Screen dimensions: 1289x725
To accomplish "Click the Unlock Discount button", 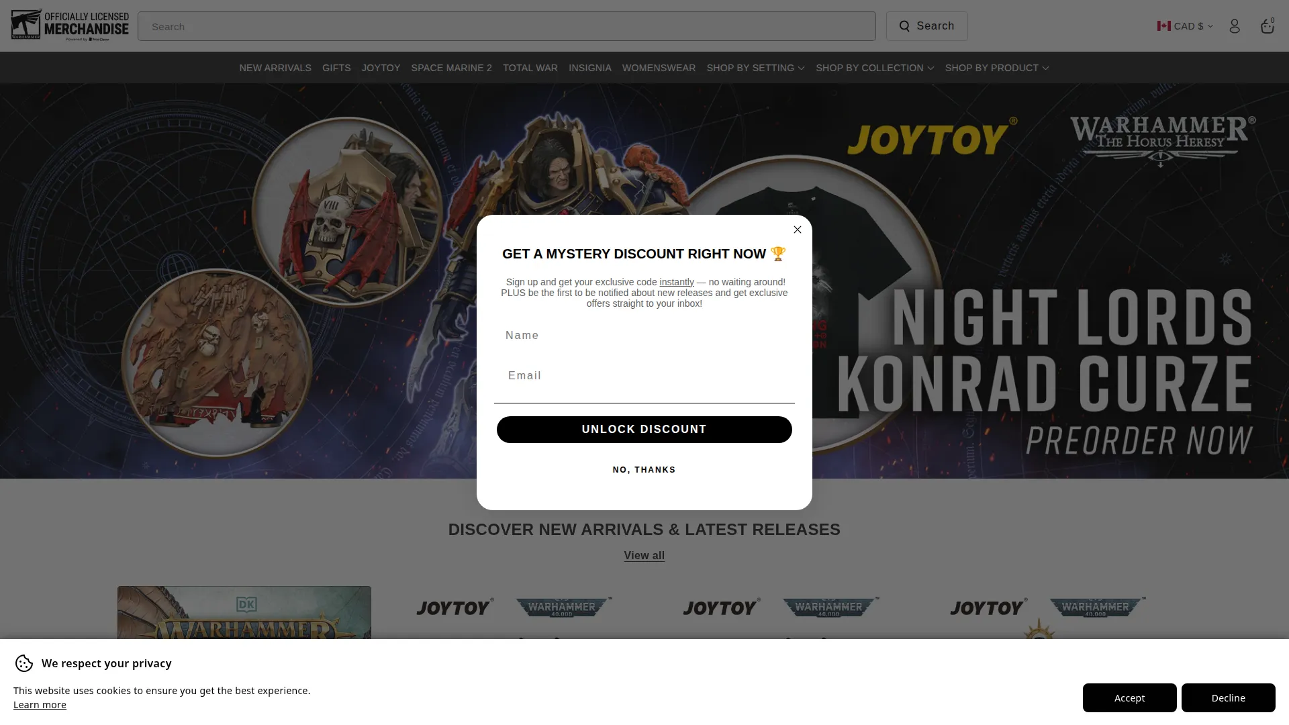I will click(644, 430).
